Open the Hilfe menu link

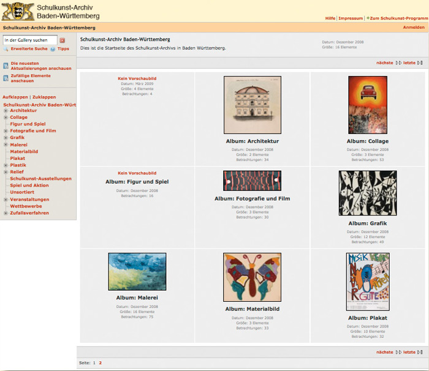pyautogui.click(x=330, y=18)
